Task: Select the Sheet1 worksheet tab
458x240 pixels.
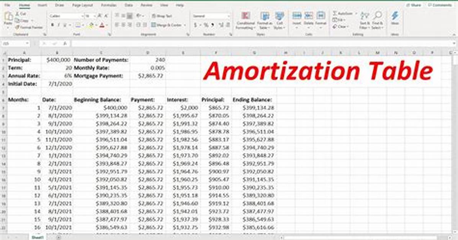Action: (x=38, y=237)
